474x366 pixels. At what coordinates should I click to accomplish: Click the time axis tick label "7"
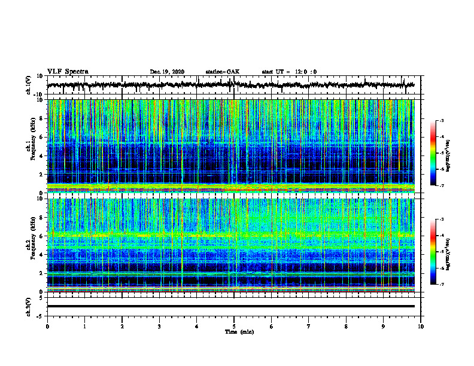coord(309,327)
